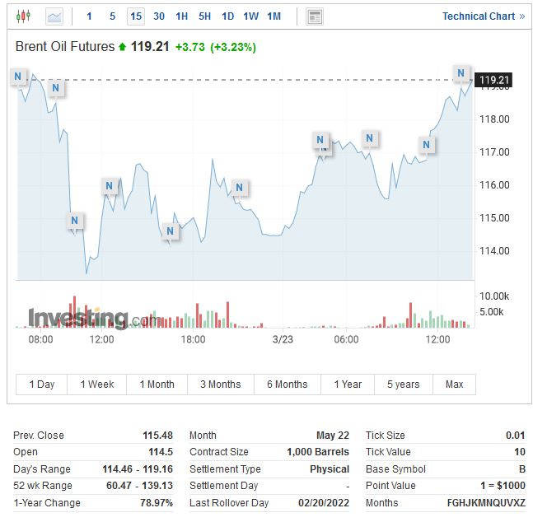This screenshot has width=533, height=522.
Task: Click the Investing.com watermark logo
Action: [91, 319]
